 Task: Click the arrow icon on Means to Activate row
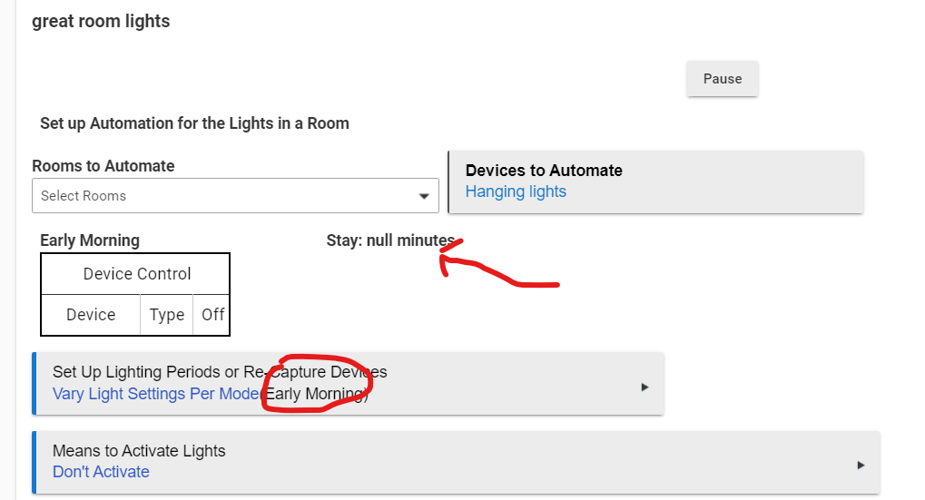coord(861,466)
